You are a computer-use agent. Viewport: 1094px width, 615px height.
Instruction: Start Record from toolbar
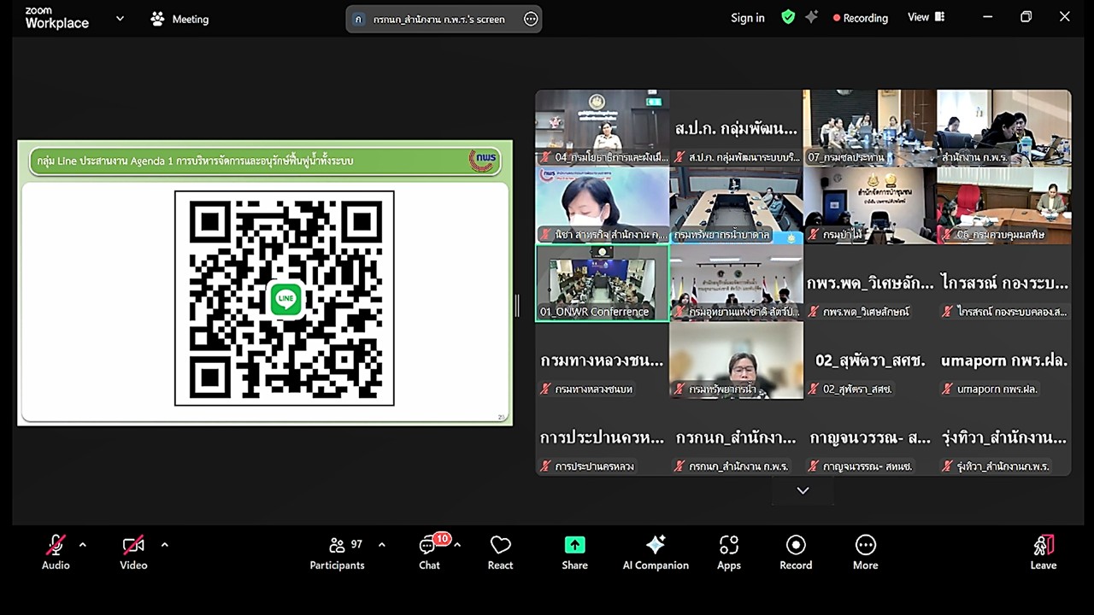(x=796, y=552)
